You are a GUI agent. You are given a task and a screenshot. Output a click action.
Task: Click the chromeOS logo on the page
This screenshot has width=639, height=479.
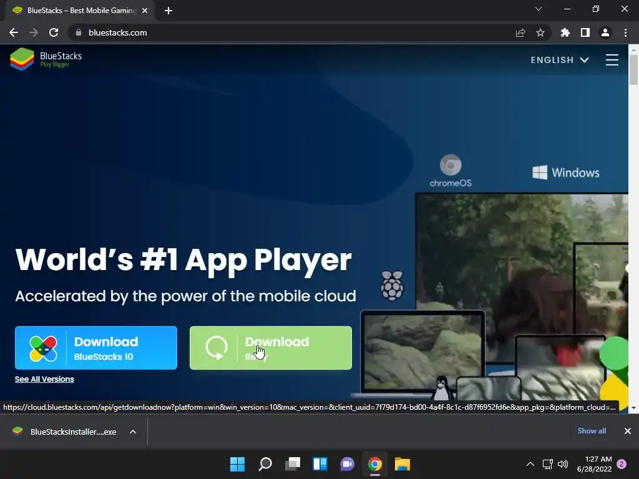click(451, 171)
